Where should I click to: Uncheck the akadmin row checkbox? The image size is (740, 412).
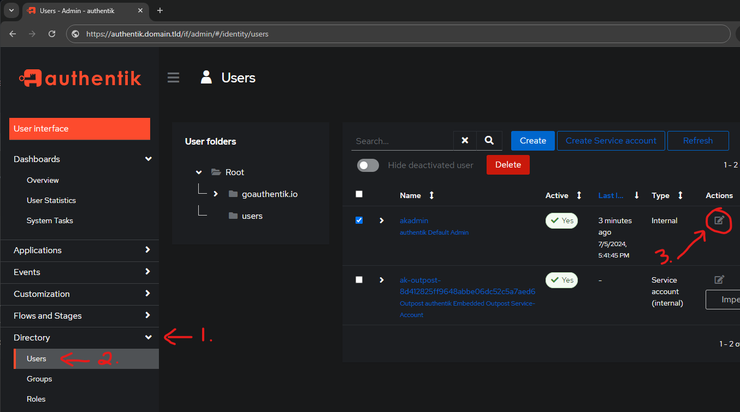click(359, 220)
